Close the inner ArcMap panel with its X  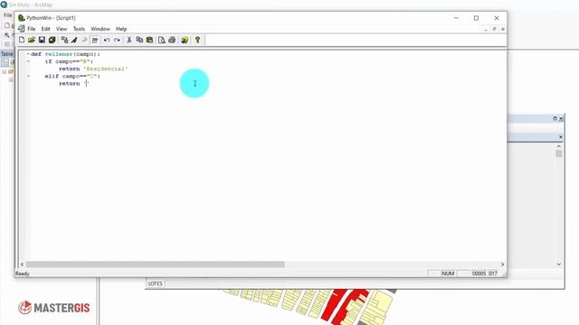[561, 136]
